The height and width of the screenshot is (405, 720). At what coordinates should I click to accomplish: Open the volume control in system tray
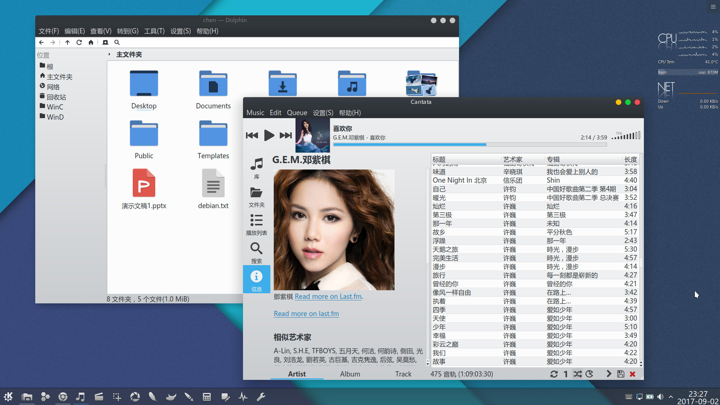click(x=660, y=396)
